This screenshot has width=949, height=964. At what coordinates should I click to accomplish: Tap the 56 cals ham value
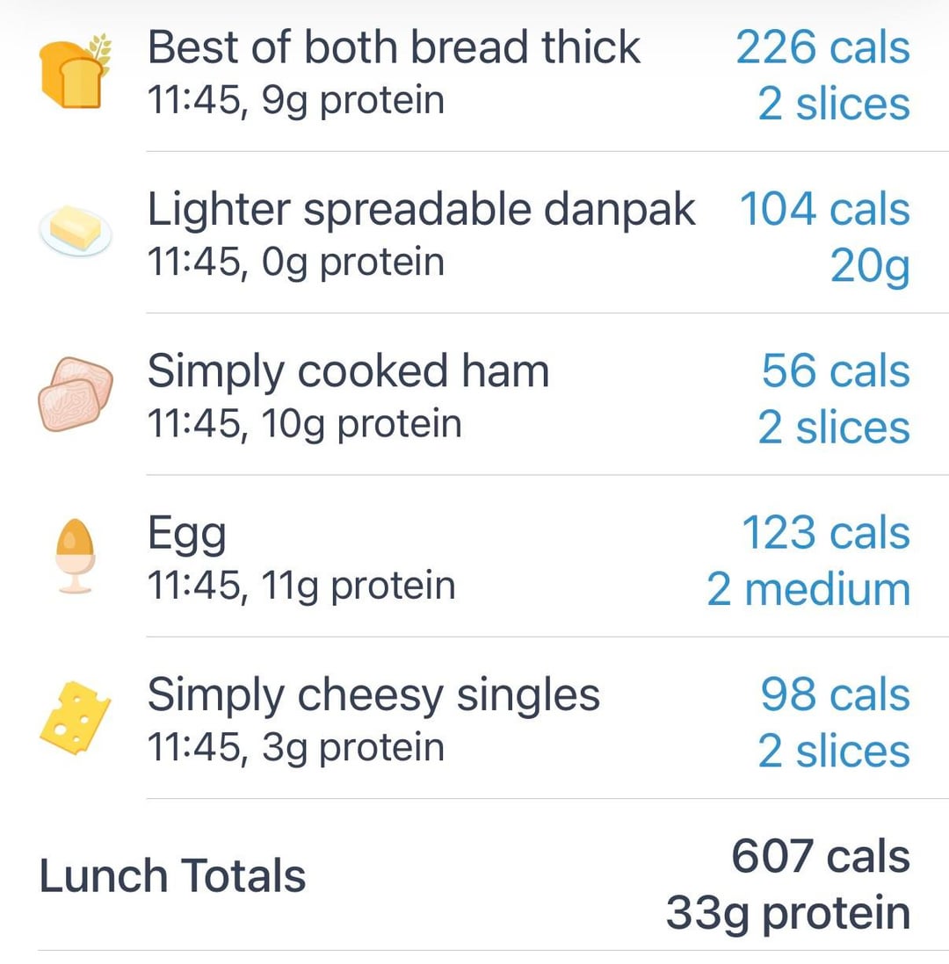point(835,371)
